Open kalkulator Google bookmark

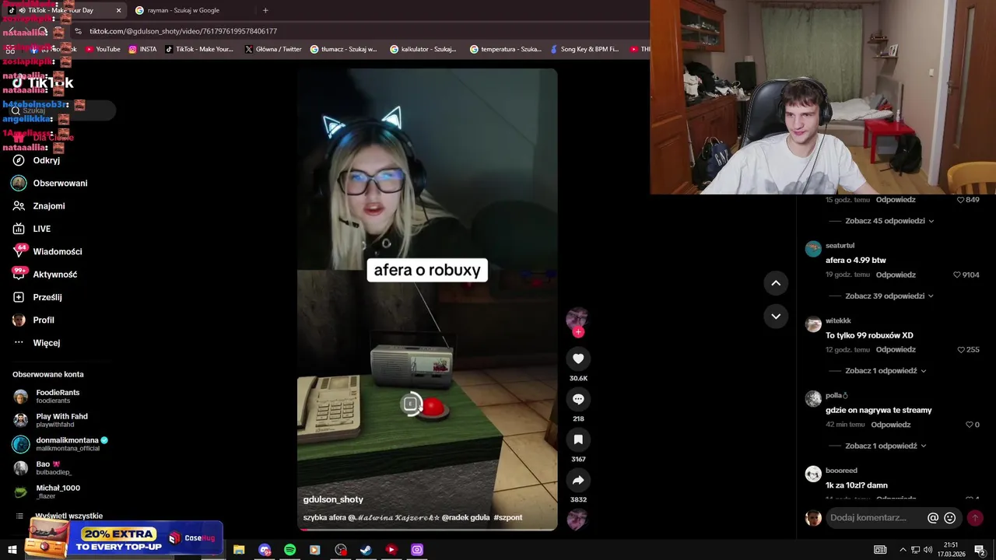point(423,49)
